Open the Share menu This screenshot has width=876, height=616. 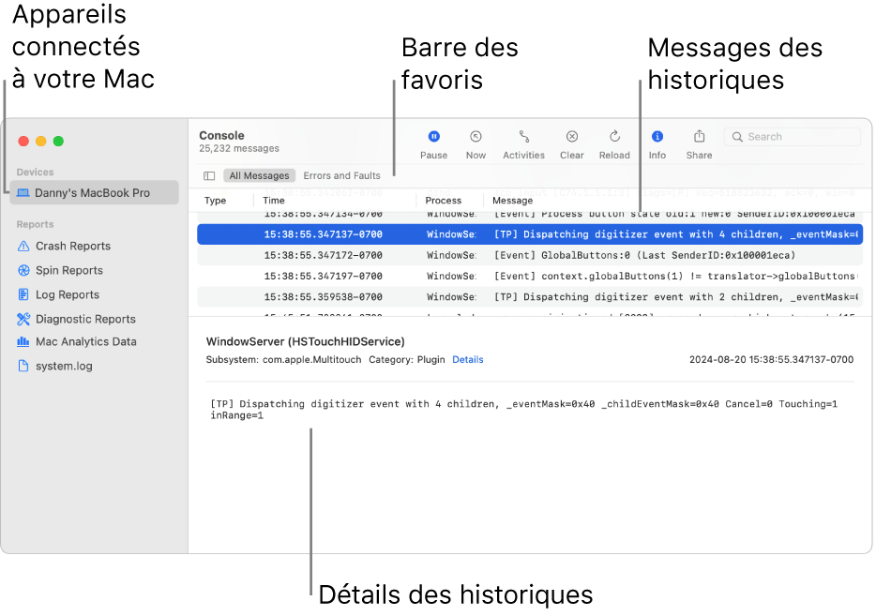click(x=699, y=144)
